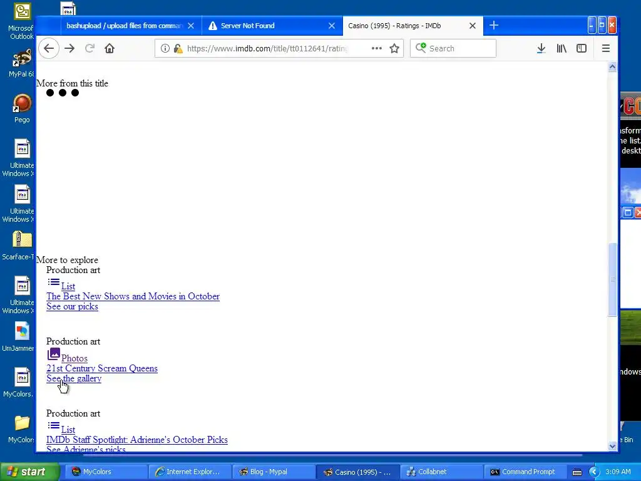Switch to Blog - Mypal taskbar button
Image resolution: width=641 pixels, height=481 pixels.
click(x=273, y=472)
